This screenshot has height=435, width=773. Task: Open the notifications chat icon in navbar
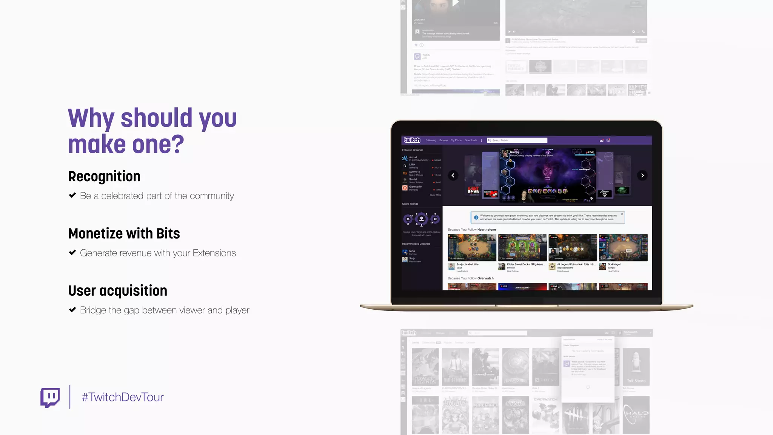pyautogui.click(x=608, y=140)
